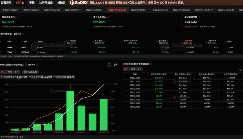Open the 币股 nav menu
Screen dimensions: 243x139
pyautogui.click(x=32, y=2)
